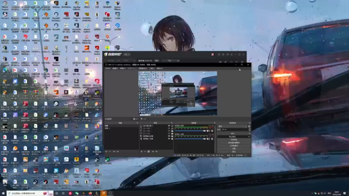Hide the Audio Output Capture source eye icon
The image size is (349, 196).
click(169, 136)
